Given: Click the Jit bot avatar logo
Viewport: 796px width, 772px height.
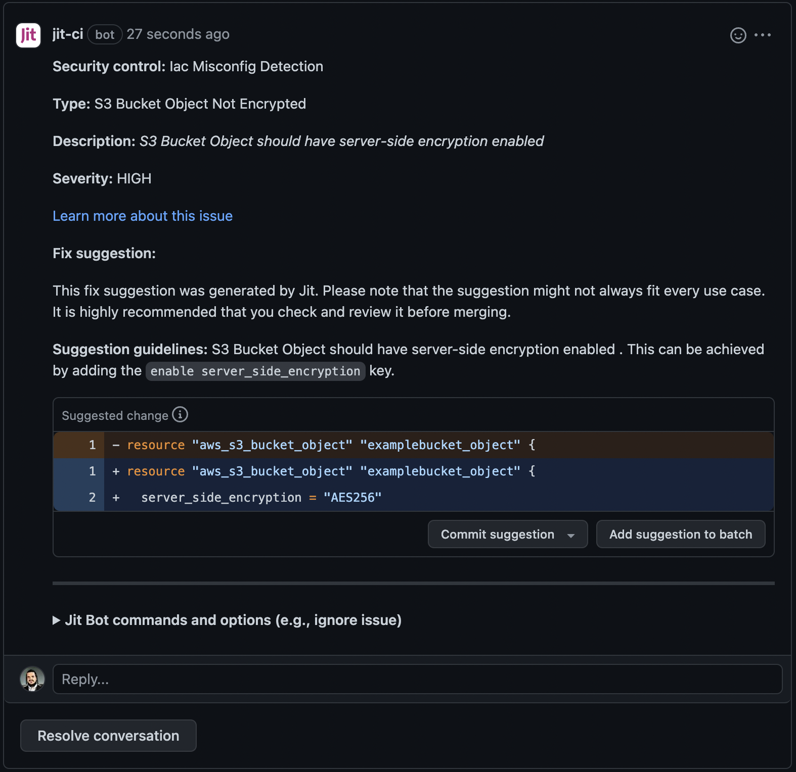Looking at the screenshot, I should (28, 35).
